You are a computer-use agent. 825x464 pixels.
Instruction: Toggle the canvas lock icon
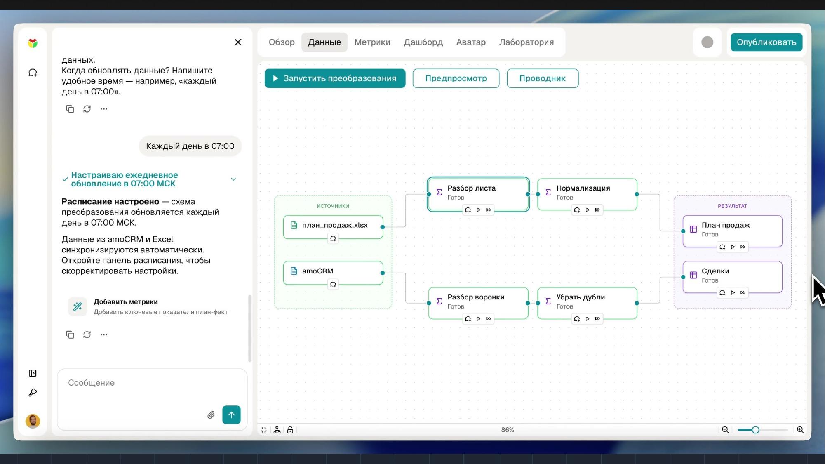click(290, 430)
